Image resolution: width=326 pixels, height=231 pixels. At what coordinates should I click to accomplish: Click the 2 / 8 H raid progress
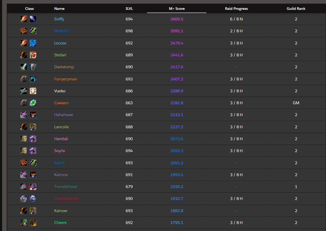coord(236,31)
